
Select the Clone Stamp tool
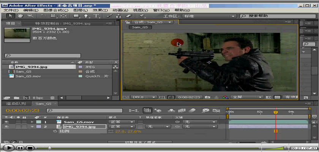118,16
